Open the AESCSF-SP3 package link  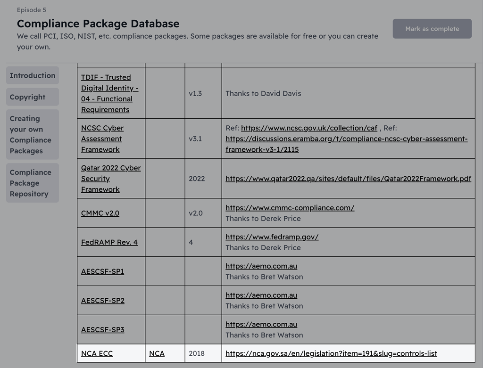coord(102,330)
